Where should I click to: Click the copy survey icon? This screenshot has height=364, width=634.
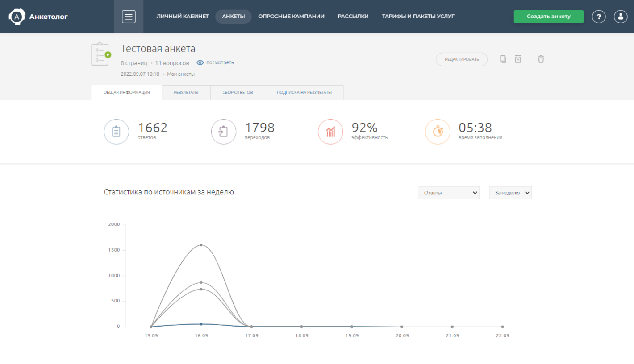tap(503, 59)
